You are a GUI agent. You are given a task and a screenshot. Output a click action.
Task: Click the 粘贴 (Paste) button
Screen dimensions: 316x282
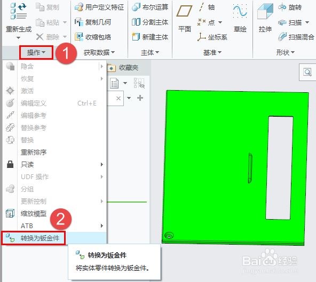[x=48, y=22]
